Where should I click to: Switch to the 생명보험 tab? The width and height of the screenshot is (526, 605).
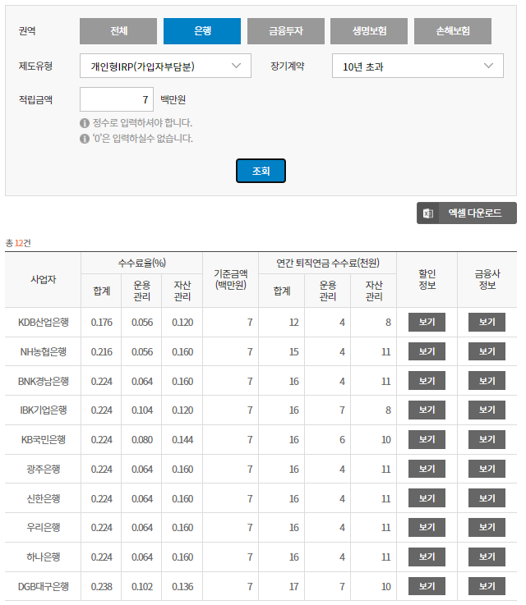[x=369, y=31]
